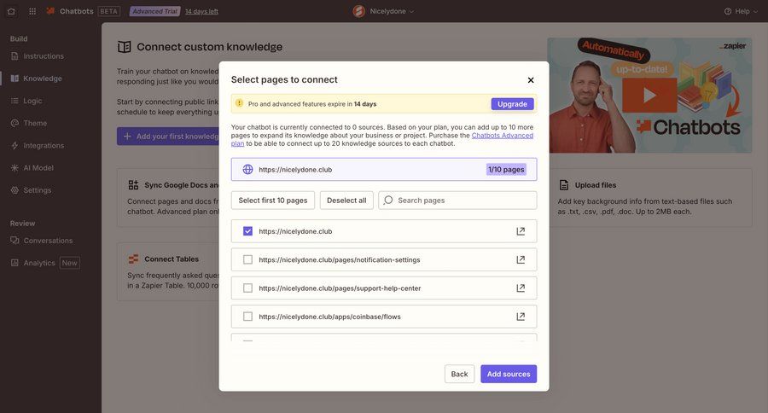Open support-help-center page external link icon
Viewport: 768px width, 413px height.
(x=521, y=288)
